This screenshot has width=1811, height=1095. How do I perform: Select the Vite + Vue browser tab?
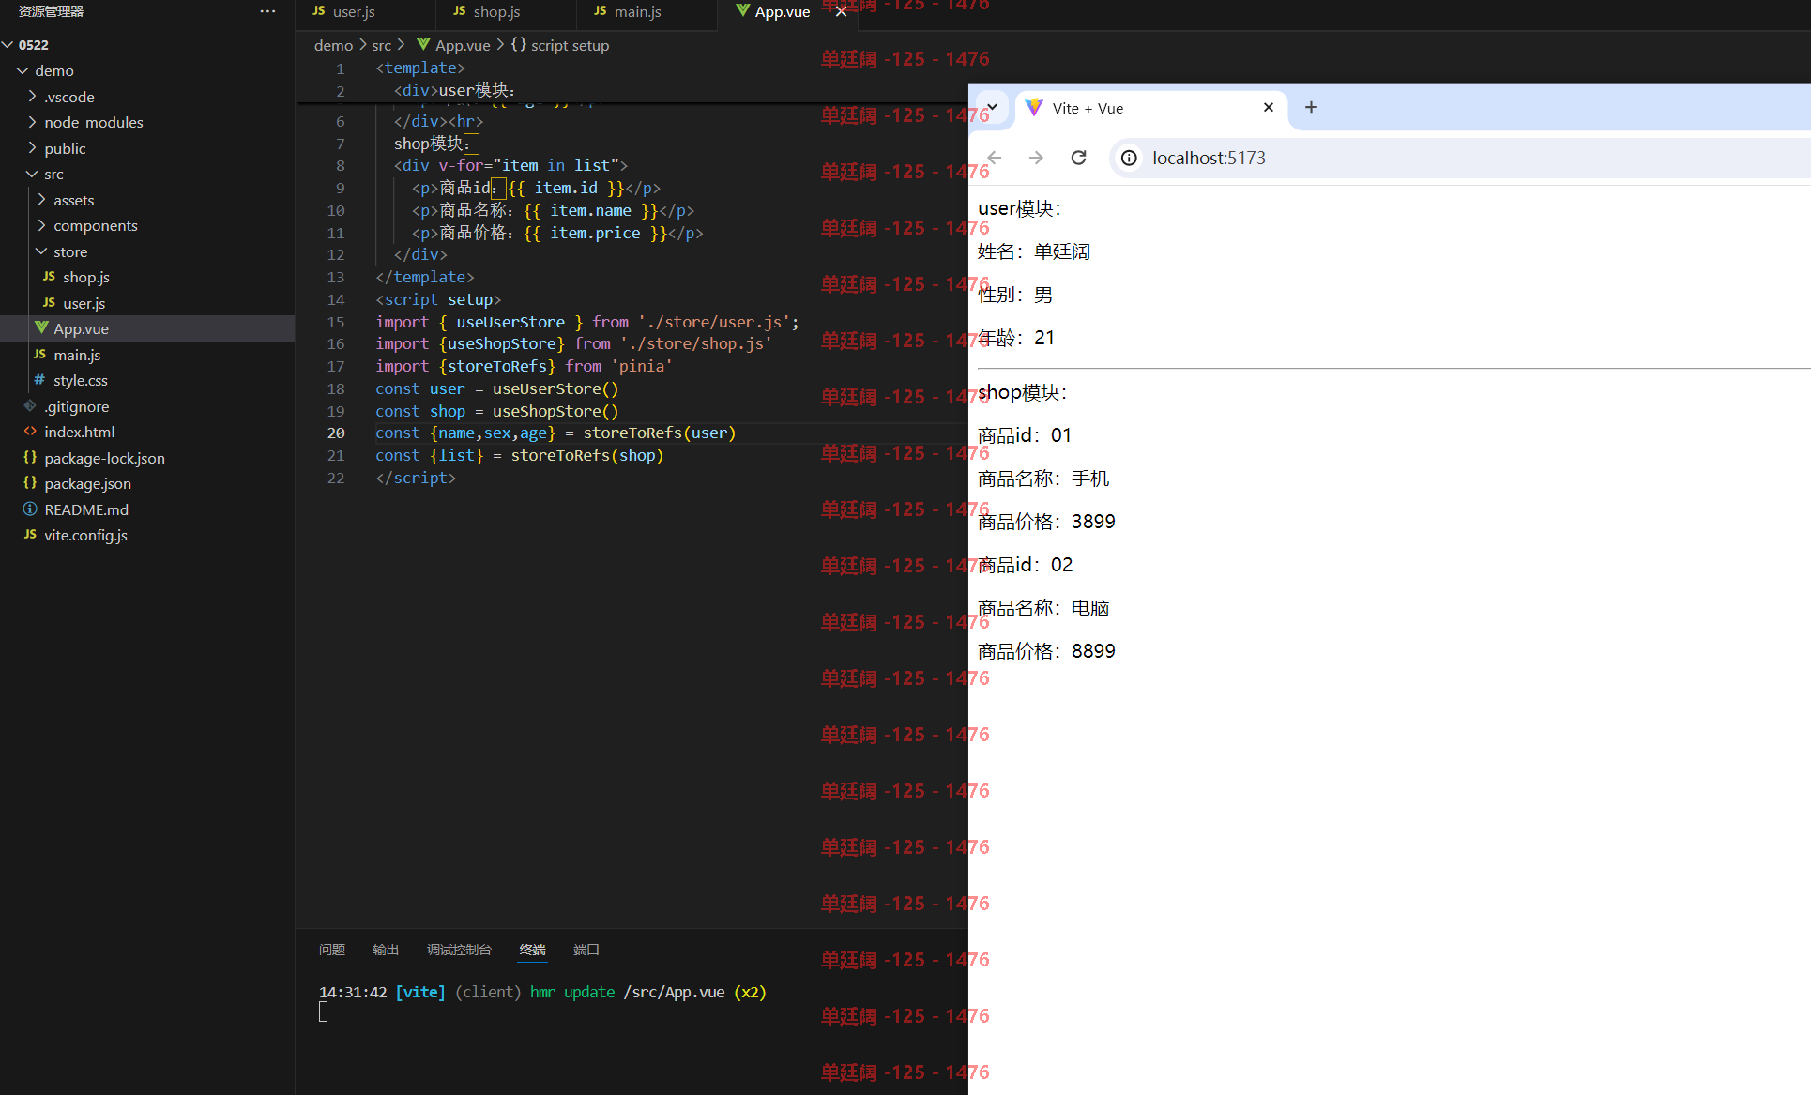(1151, 108)
